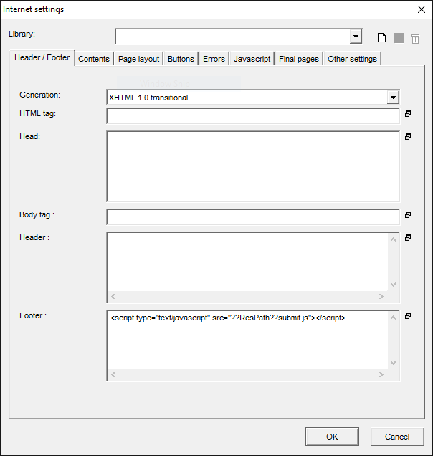The image size is (433, 456).
Task: Open the Generation XHTML dropdown
Action: (x=392, y=98)
